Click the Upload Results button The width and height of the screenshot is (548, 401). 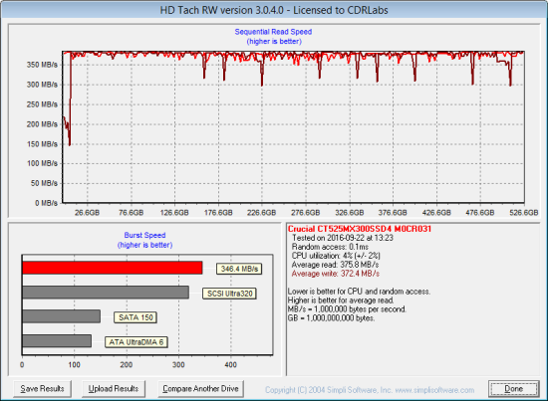point(114,389)
